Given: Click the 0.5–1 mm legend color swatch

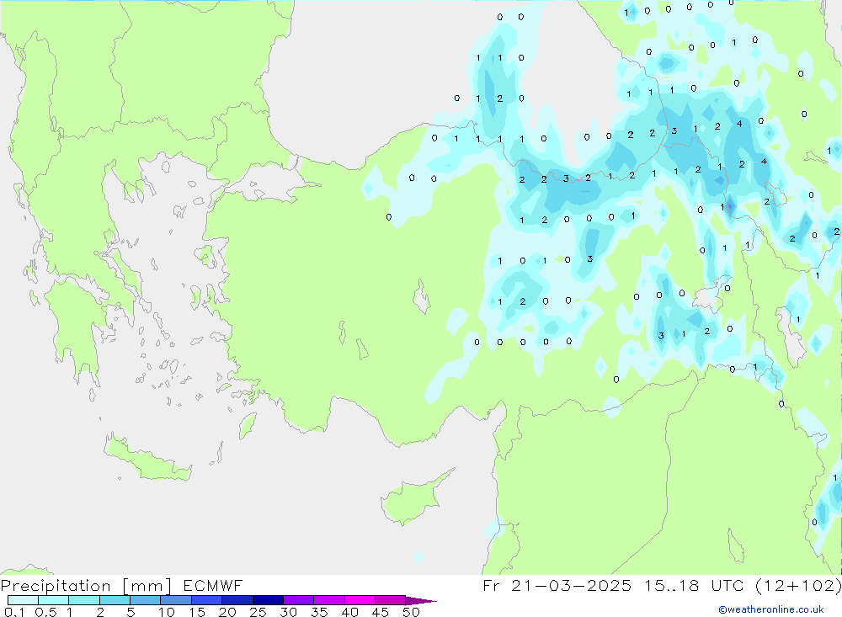Looking at the screenshot, I should click(x=54, y=600).
